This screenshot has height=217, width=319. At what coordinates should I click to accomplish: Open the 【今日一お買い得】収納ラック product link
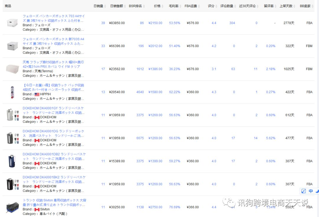click(x=53, y=87)
